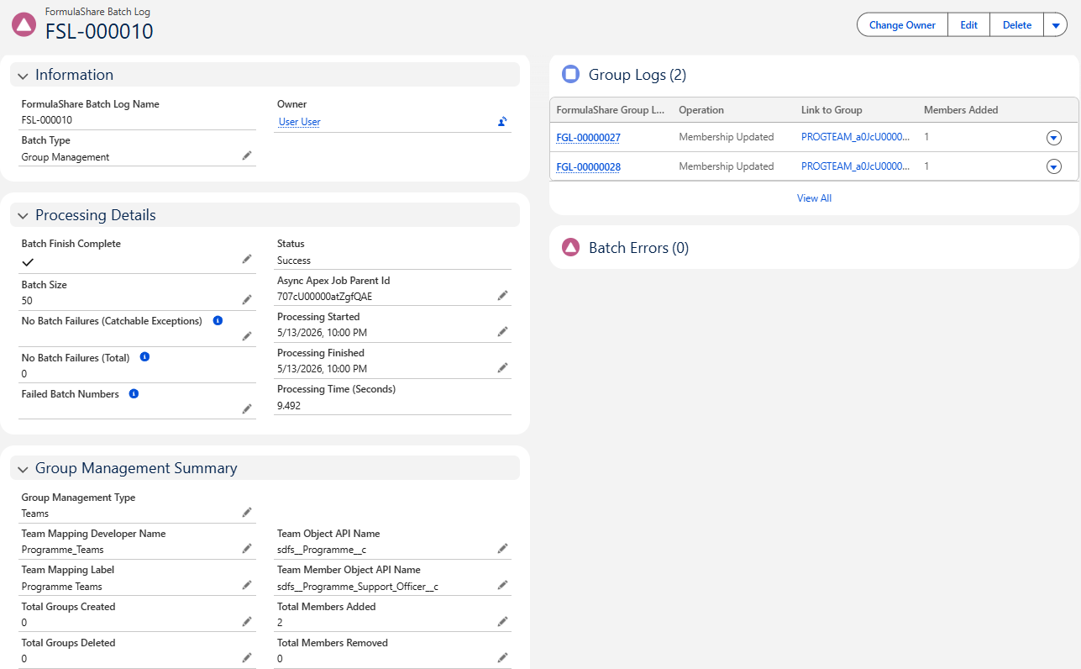Open more actions dropdown next to Delete
1081x669 pixels.
point(1055,25)
